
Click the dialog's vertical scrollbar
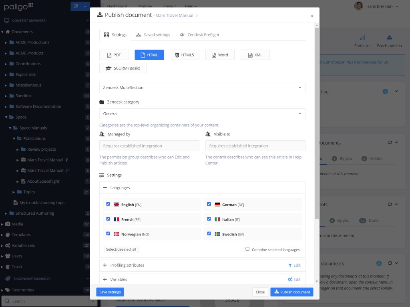pos(317,120)
